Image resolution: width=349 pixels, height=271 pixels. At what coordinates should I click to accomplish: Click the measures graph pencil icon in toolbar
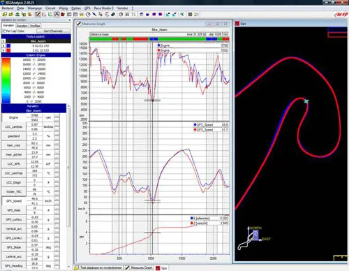point(38,15)
